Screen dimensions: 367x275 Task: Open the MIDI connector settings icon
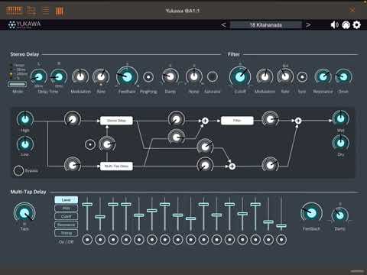click(346, 24)
